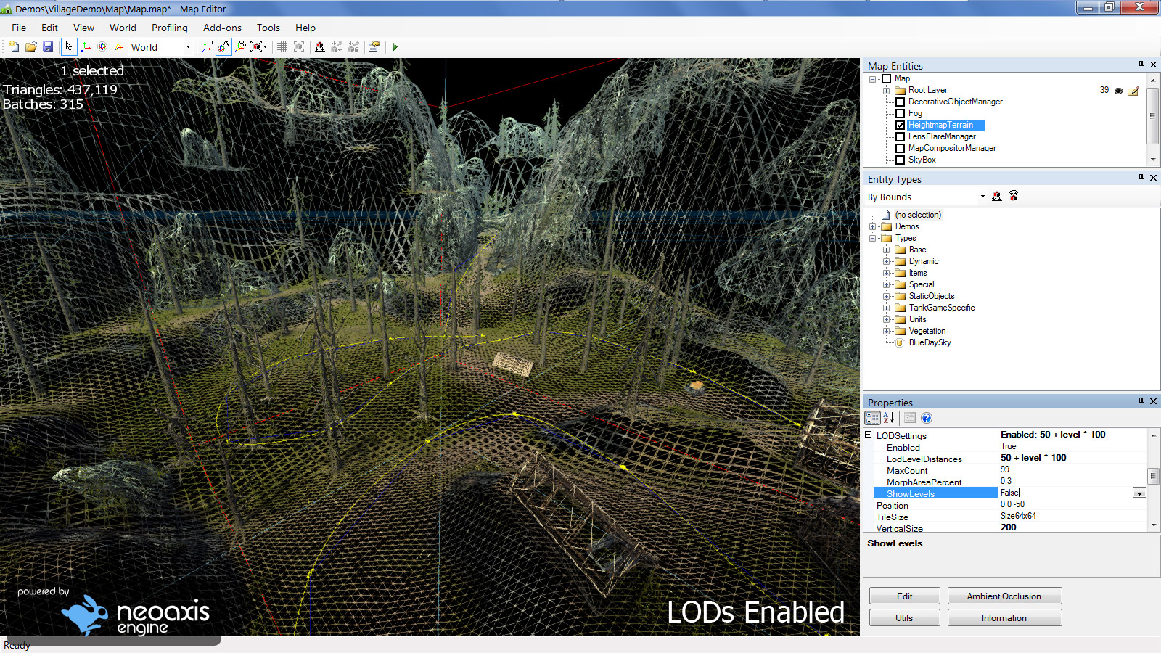This screenshot has height=653, width=1161.
Task: Click the Save map floppy disk icon
Action: click(x=48, y=47)
